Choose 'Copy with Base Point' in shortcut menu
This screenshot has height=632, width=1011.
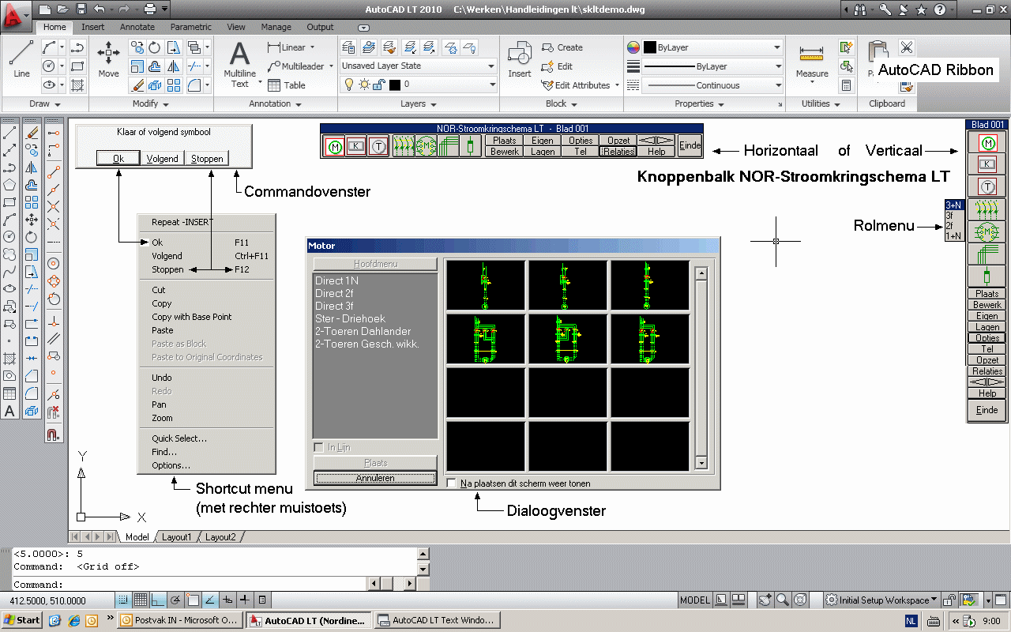(192, 317)
